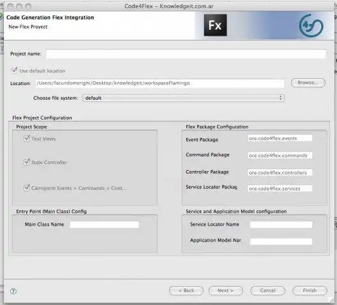This screenshot has width=337, height=305.
Task: Click 'Service and Application Model configuration' label
Action: coord(236,212)
